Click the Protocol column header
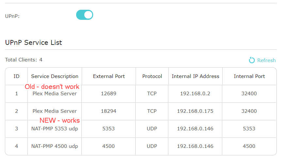 tap(152, 76)
